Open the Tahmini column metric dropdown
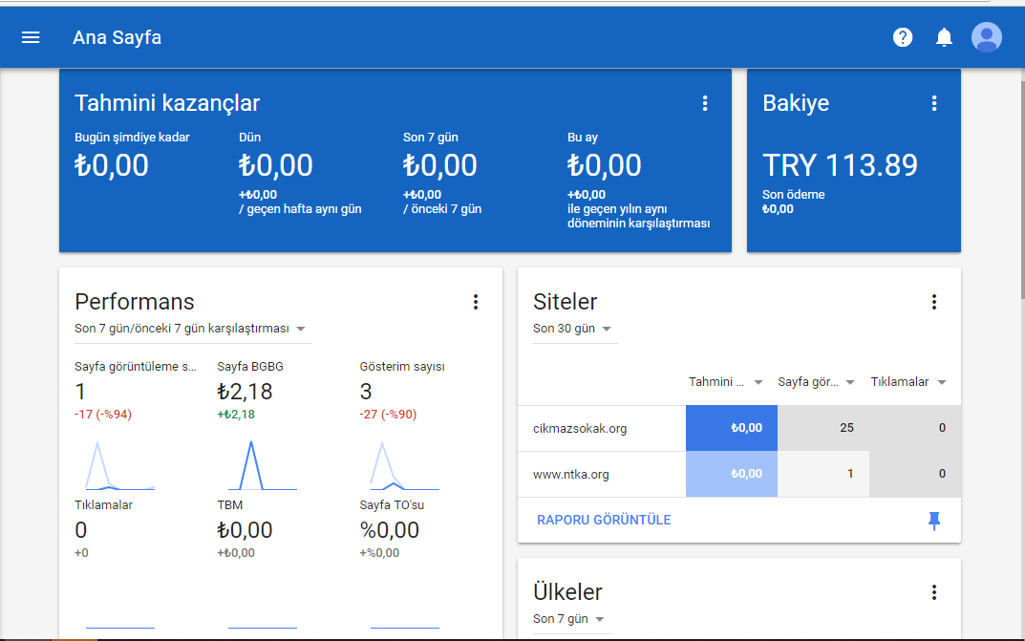Viewport: 1025px width, 641px height. 726,382
